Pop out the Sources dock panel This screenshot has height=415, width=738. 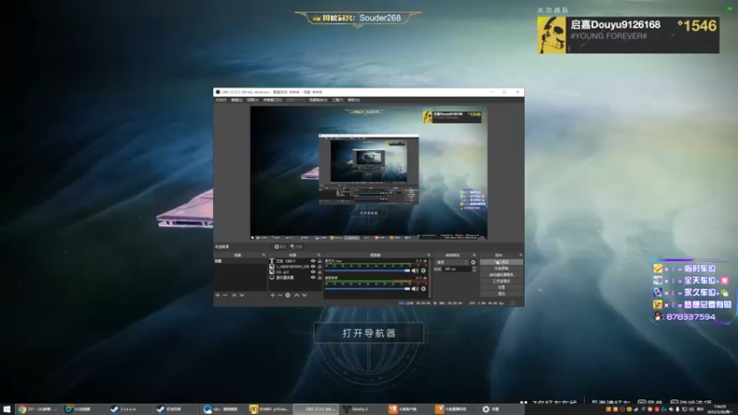318,255
